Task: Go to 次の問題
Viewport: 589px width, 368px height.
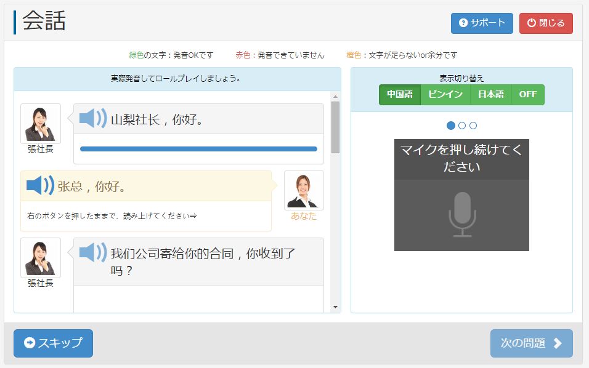Action: pos(531,343)
